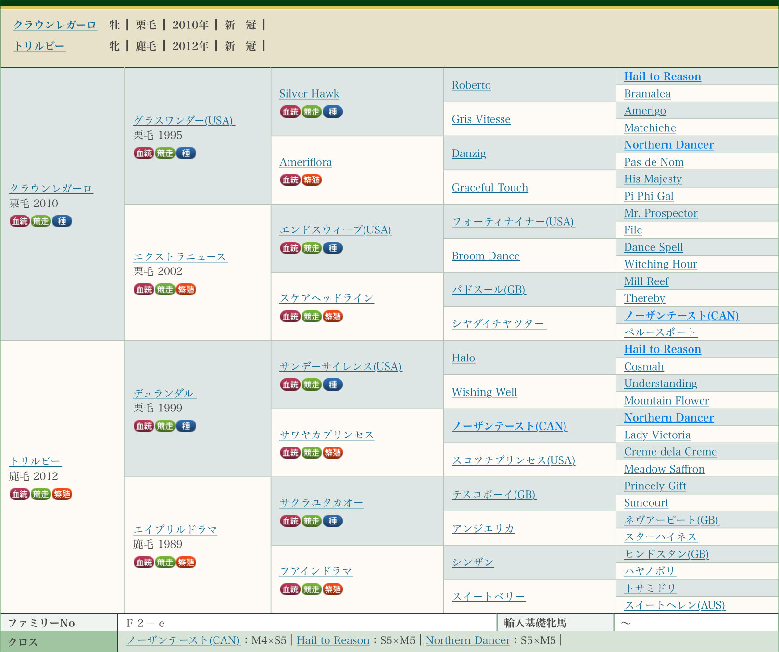Click the 血統 badge under エイプリルドラマ
This screenshot has width=779, height=652.
pyautogui.click(x=143, y=562)
